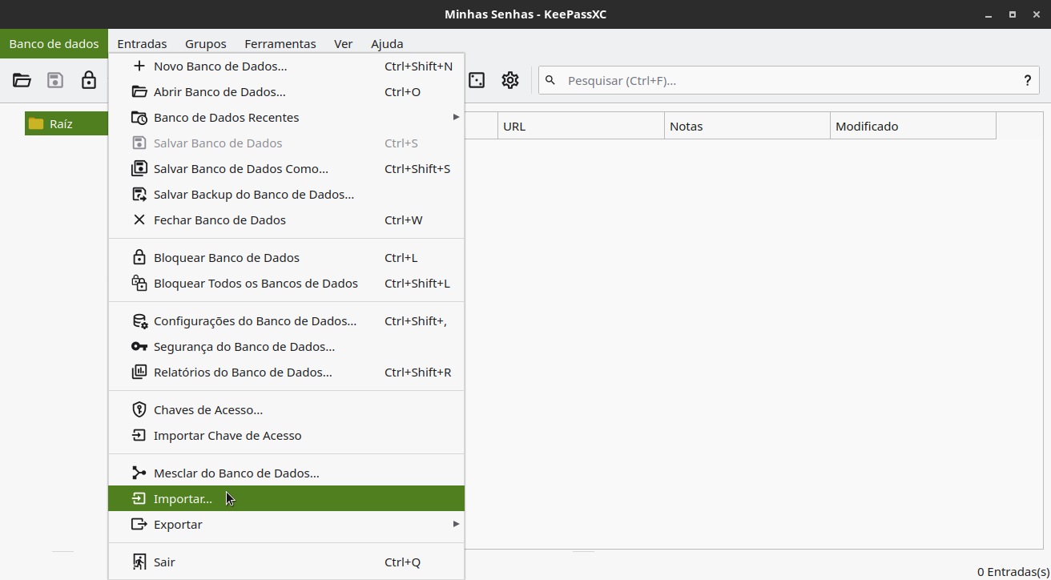Open Relatórios do Banco de Dados...
Screen dimensions: 1051x580
click(286, 372)
